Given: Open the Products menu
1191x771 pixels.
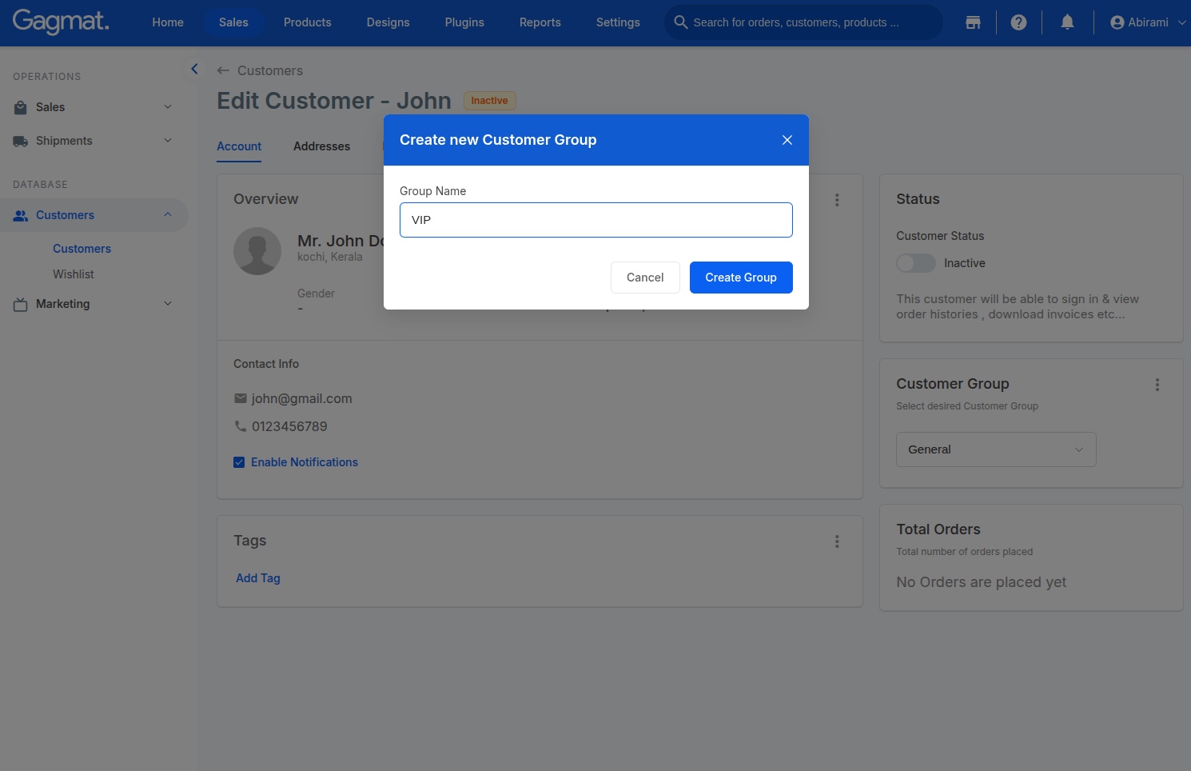Looking at the screenshot, I should (x=308, y=22).
